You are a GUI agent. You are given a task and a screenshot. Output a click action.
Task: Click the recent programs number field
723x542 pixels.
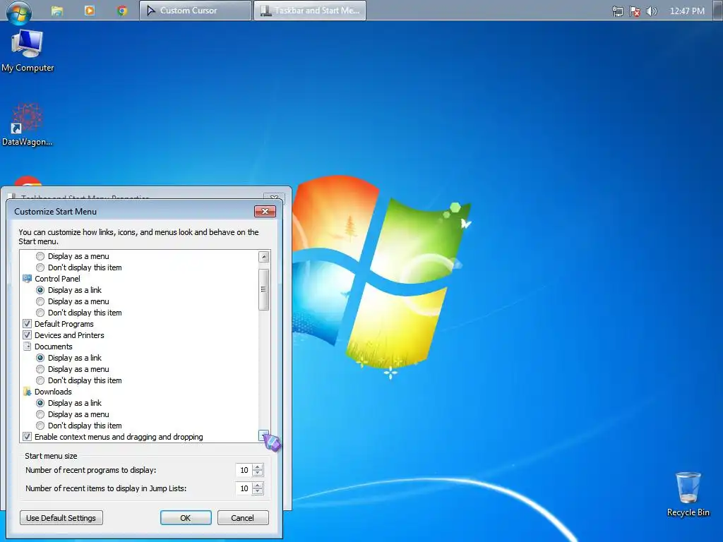[x=244, y=470]
